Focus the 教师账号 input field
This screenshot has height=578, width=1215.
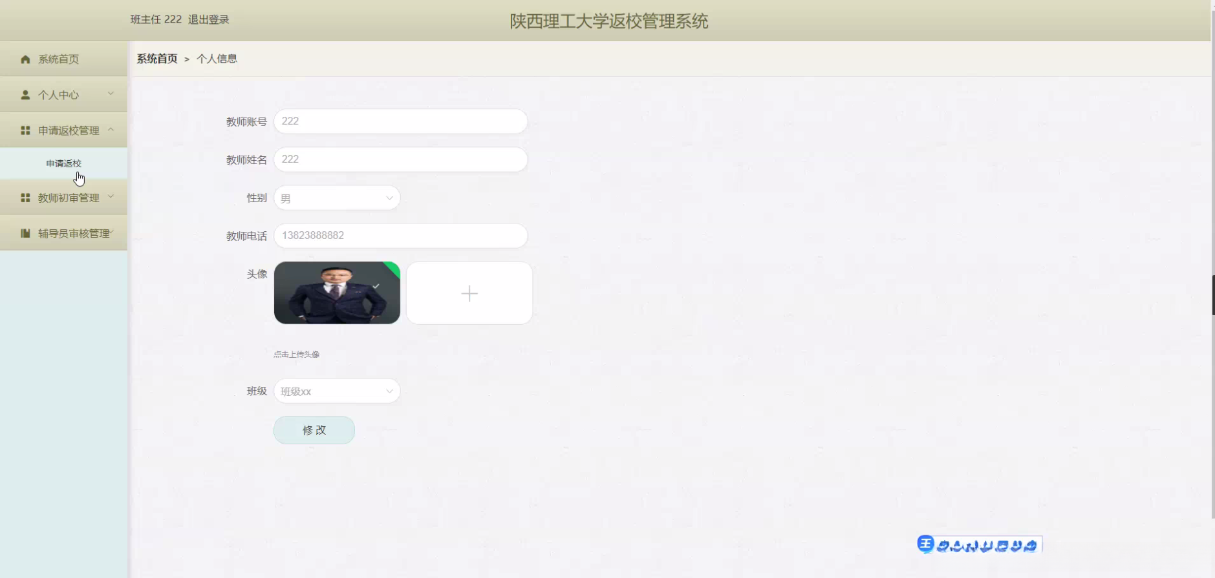pyautogui.click(x=401, y=121)
